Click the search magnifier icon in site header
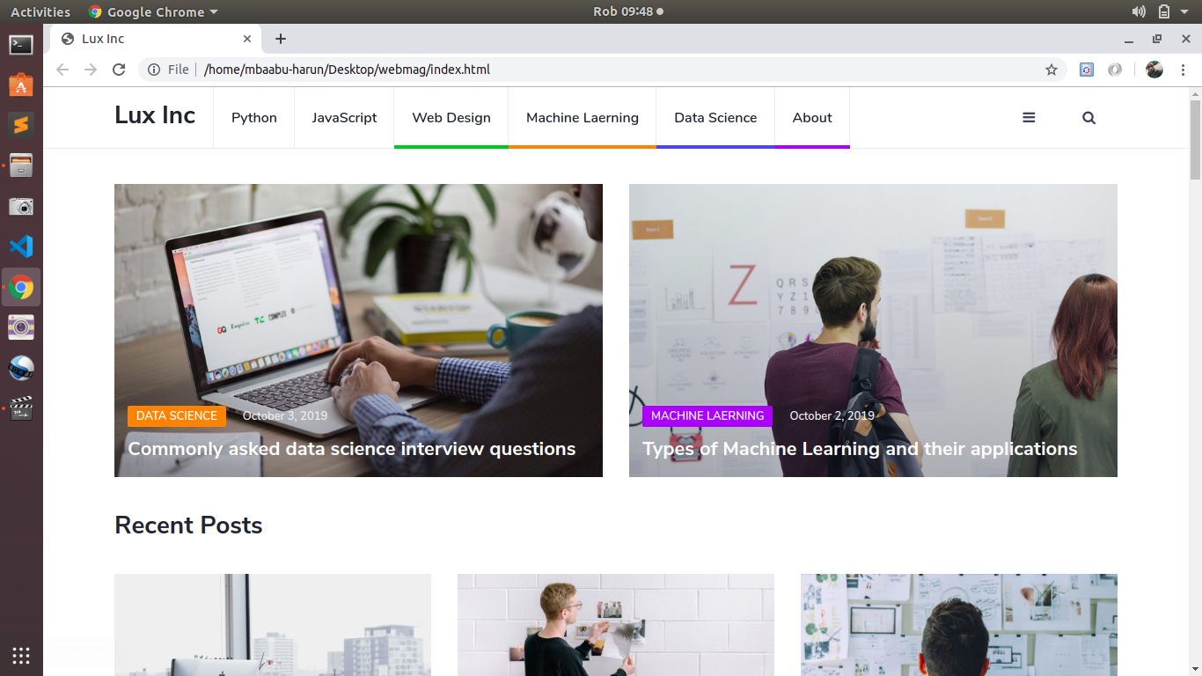Screen dimensions: 1202x676 [x=1088, y=118]
